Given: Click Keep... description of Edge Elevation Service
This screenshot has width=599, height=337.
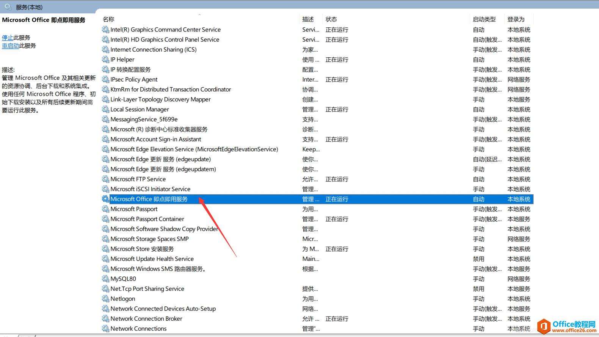Looking at the screenshot, I should (311, 149).
